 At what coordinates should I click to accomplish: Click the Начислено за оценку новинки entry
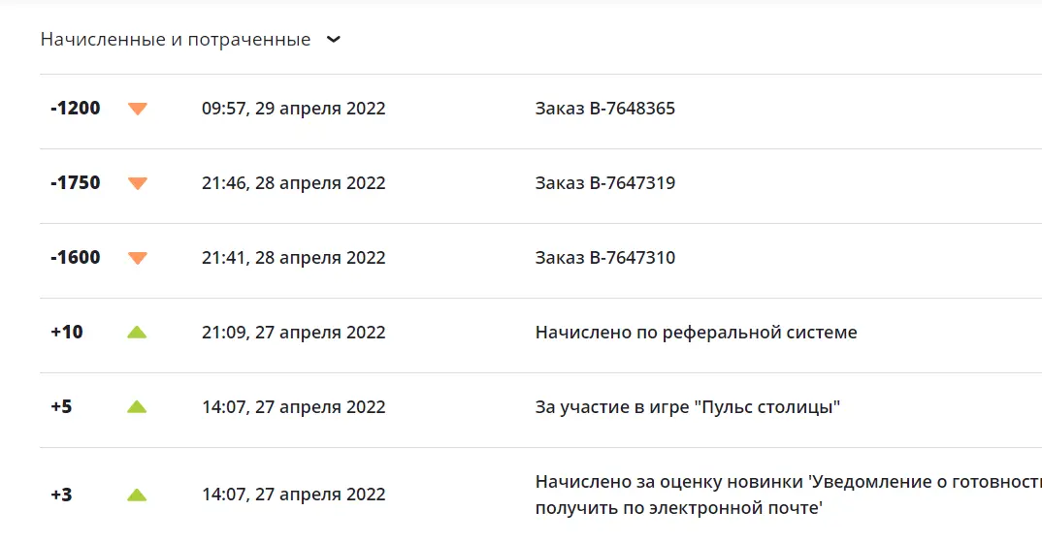click(788, 495)
